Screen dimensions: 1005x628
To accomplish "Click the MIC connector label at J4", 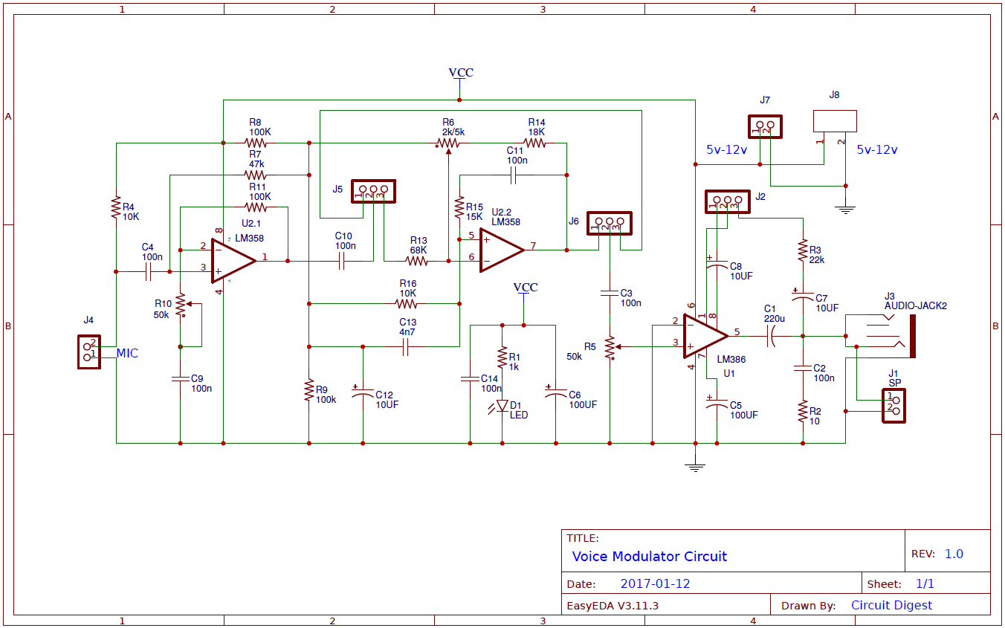I will 127,354.
